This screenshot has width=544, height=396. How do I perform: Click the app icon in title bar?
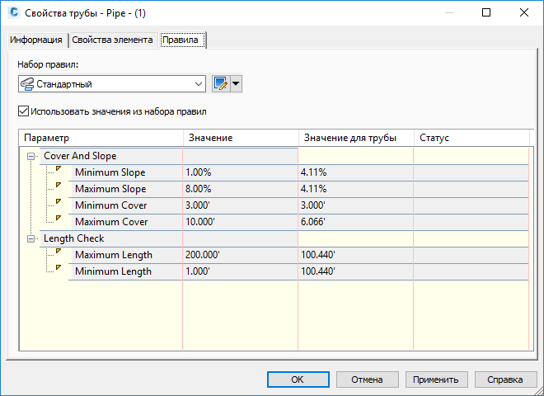(13, 13)
